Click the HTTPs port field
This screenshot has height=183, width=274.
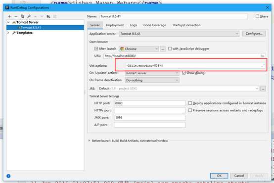click(150, 110)
